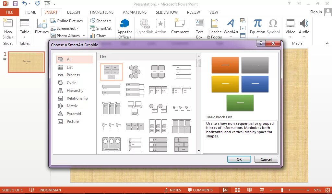Open the TRANSITIONS tab
The image size is (332, 194).
[101, 12]
